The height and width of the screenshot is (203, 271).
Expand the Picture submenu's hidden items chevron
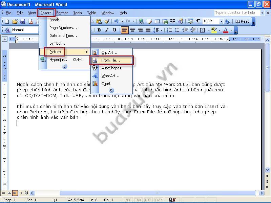tap(111, 90)
